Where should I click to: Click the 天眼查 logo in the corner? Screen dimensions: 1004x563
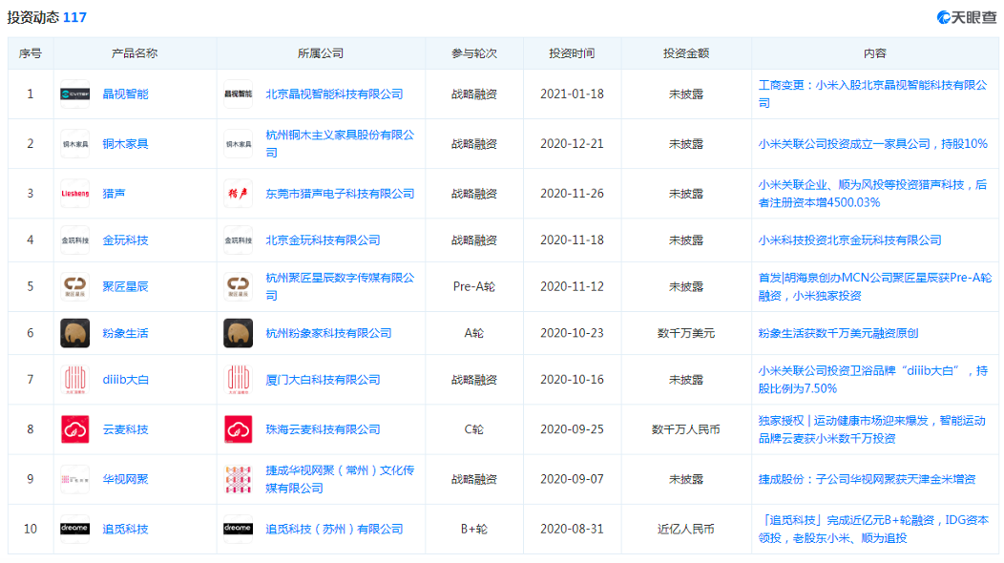coord(967,16)
